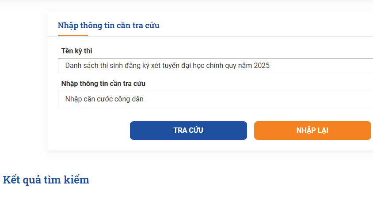The image size is (373, 202).
Task: Click the blank area left of TRA CỨU
Action: coord(88,130)
